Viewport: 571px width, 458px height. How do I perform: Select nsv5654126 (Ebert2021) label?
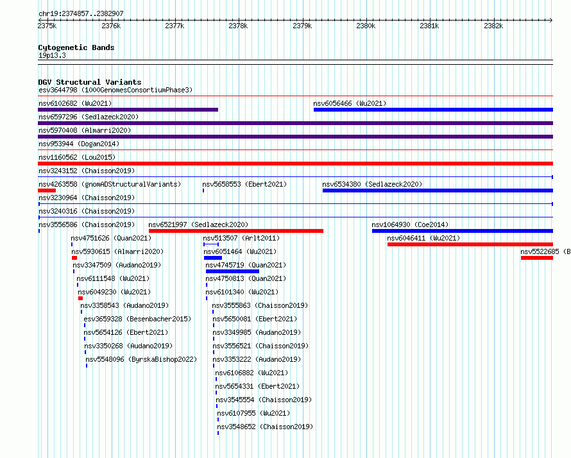click(x=126, y=332)
